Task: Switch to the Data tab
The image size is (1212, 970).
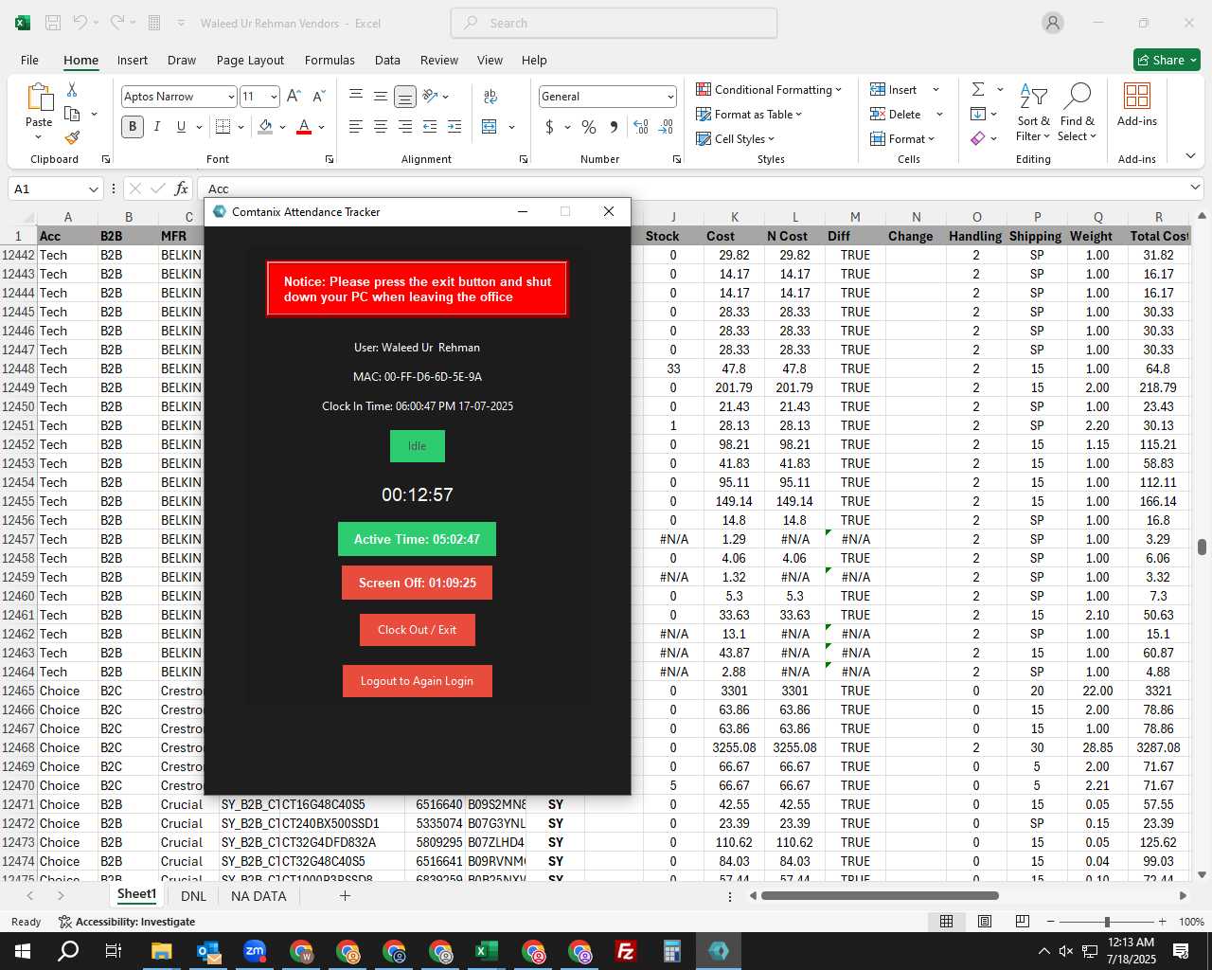Action: click(x=387, y=60)
